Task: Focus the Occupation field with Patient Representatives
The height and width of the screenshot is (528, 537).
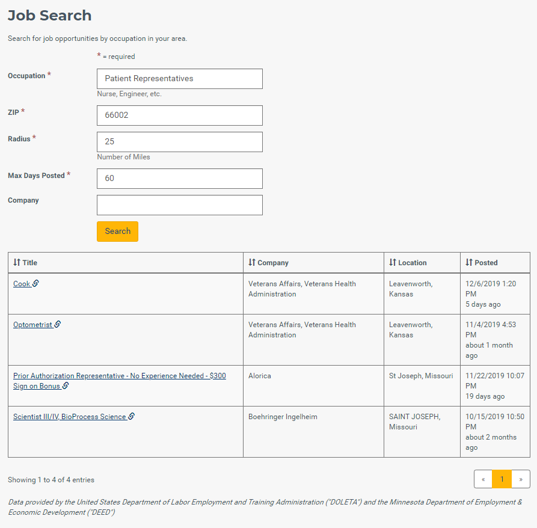Action: click(180, 79)
